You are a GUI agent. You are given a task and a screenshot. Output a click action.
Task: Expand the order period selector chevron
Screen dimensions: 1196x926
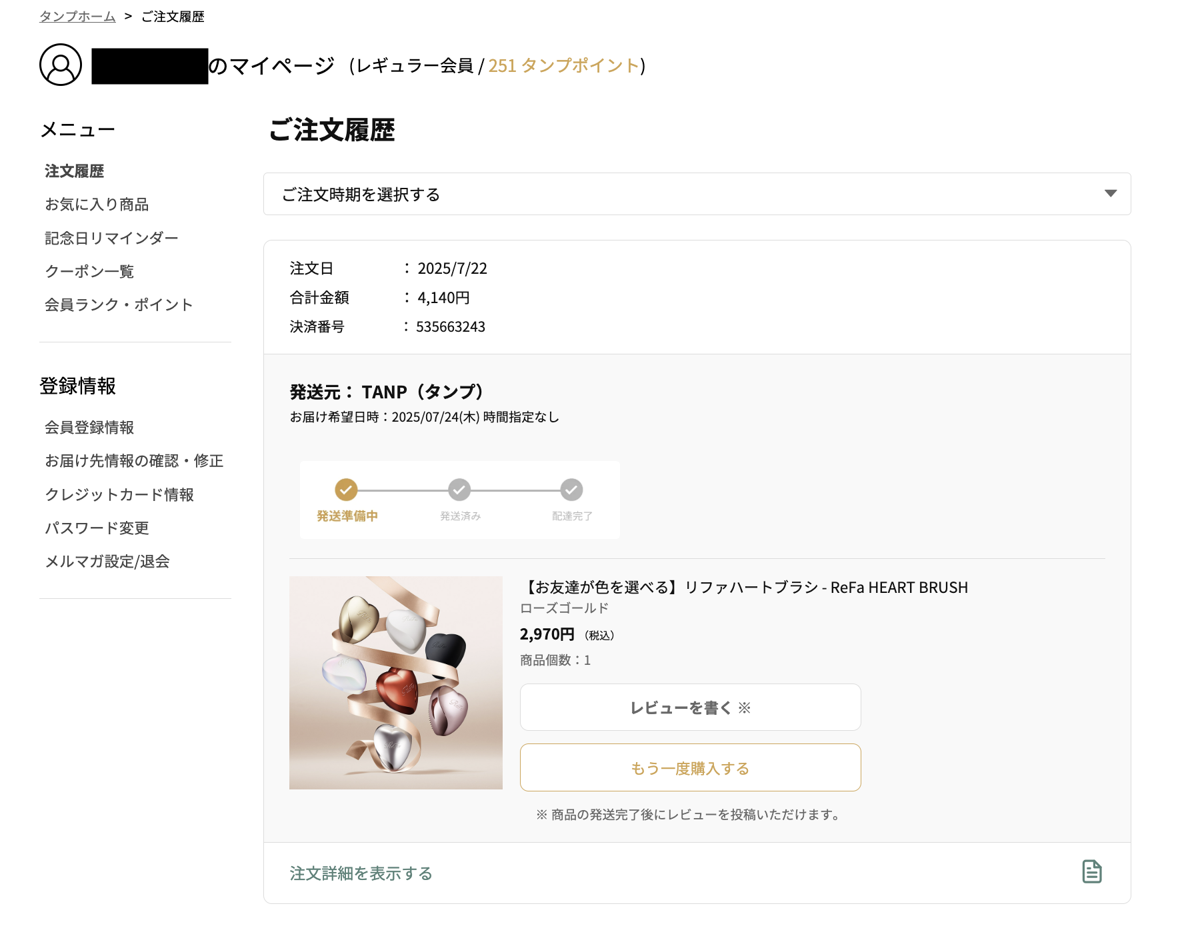point(1110,194)
